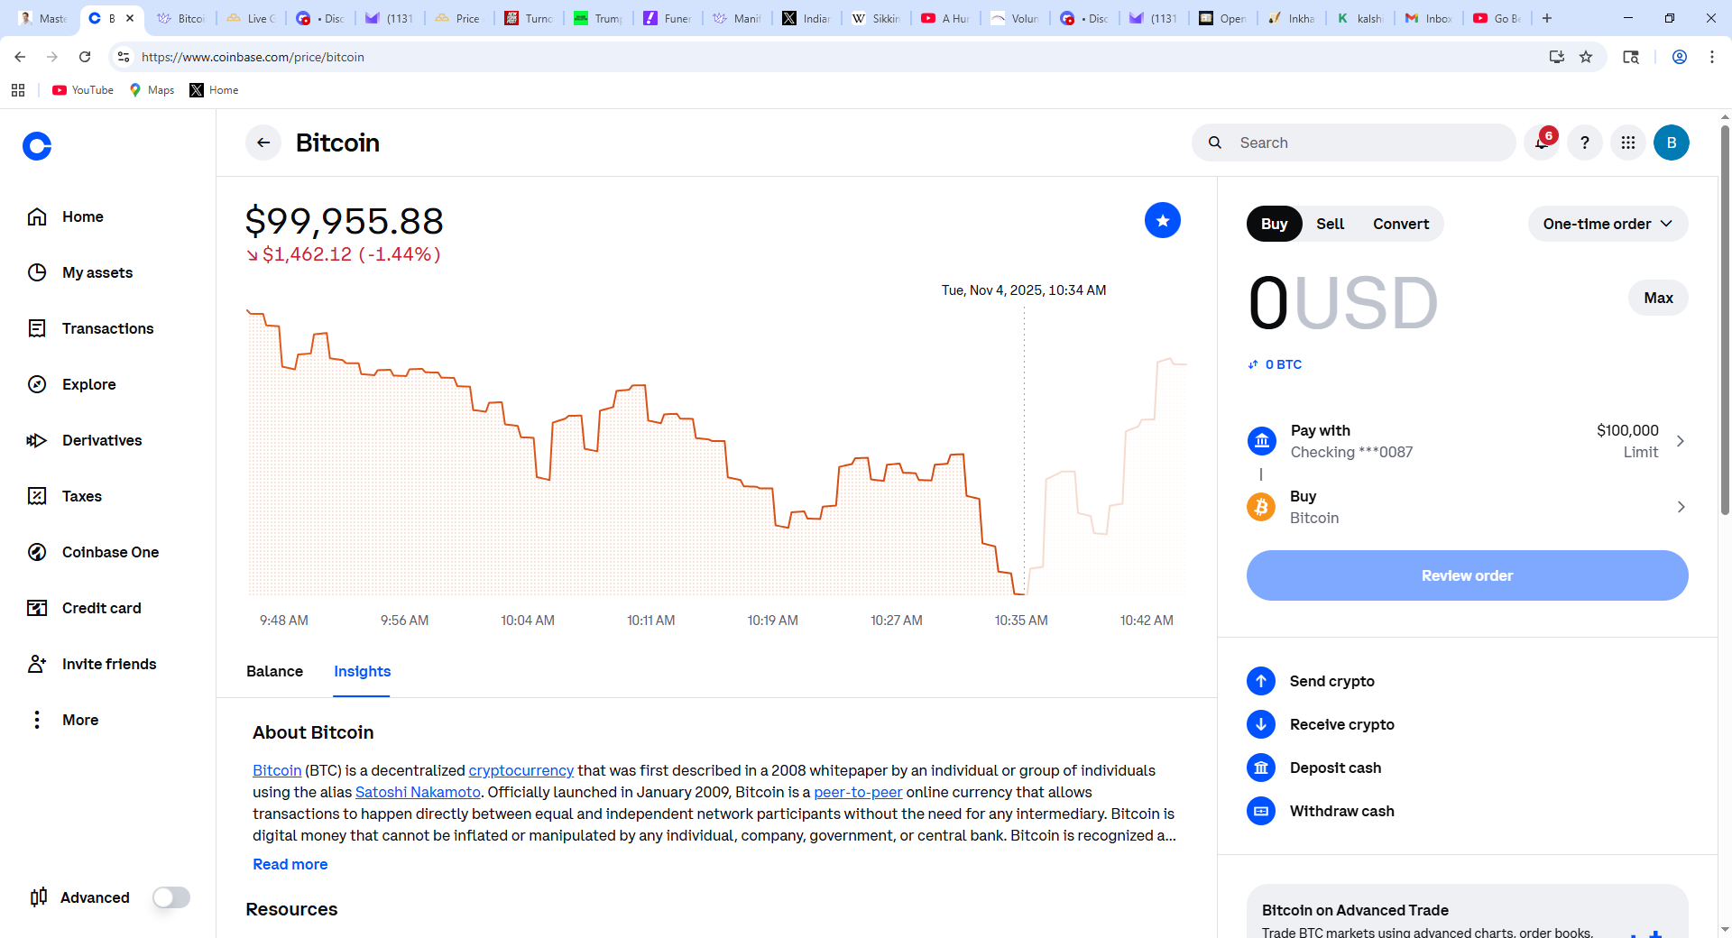Go back using the Bitcoin header arrow

coord(263,143)
